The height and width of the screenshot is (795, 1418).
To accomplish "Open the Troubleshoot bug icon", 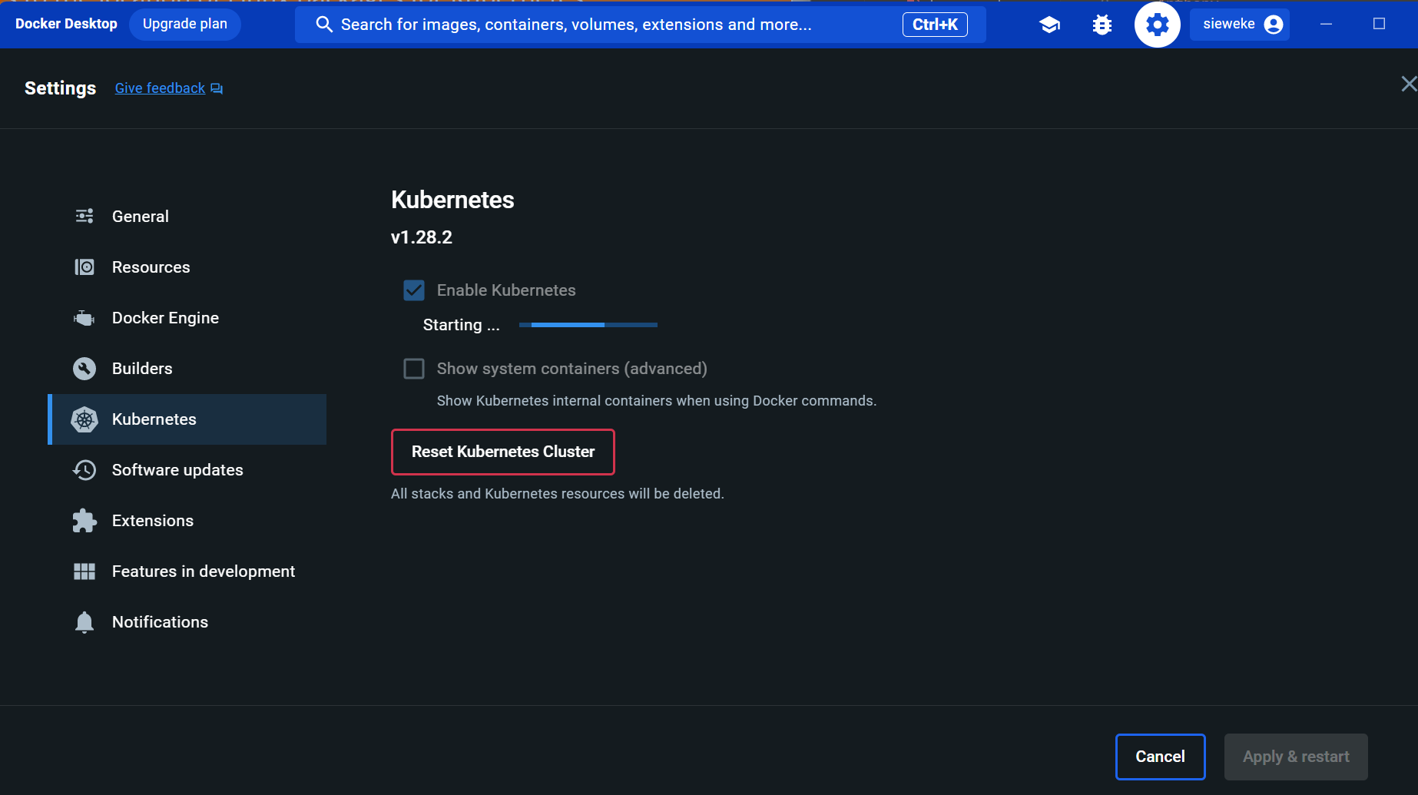I will 1102,25.
